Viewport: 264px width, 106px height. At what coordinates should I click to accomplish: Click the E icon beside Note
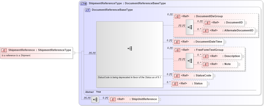pyautogui.click(x=206, y=64)
